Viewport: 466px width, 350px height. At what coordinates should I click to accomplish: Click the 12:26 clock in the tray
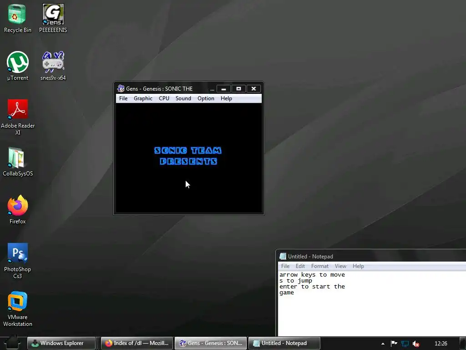[x=441, y=344]
